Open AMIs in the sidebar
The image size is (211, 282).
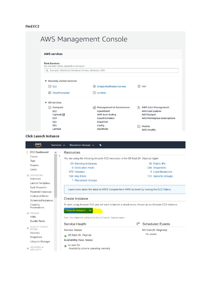tap(33, 217)
